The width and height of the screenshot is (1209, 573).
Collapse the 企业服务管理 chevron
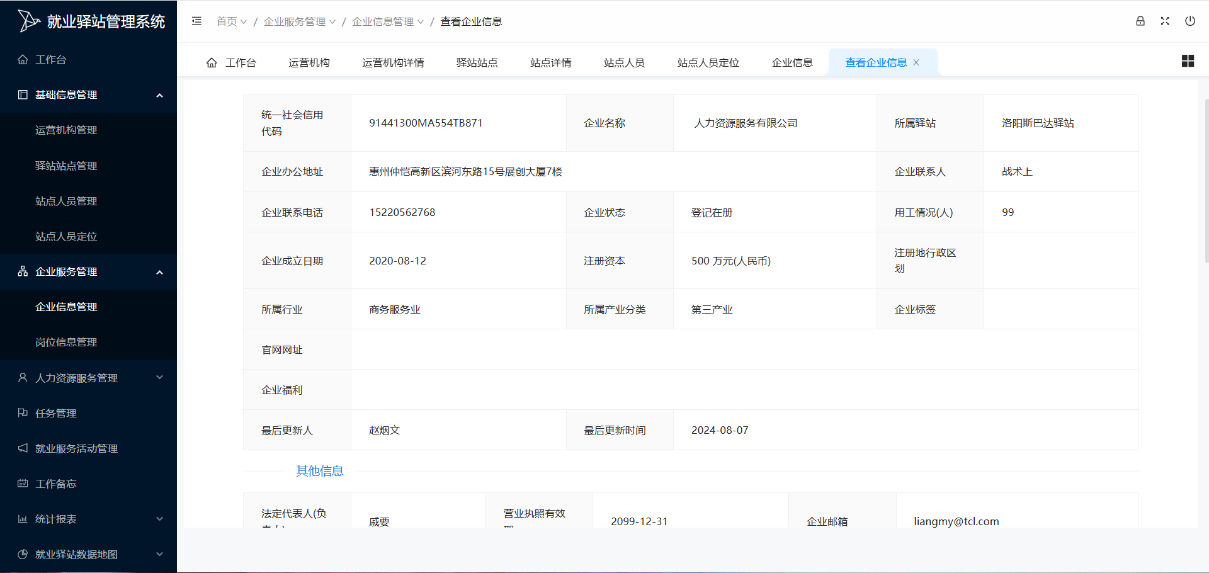(x=159, y=272)
